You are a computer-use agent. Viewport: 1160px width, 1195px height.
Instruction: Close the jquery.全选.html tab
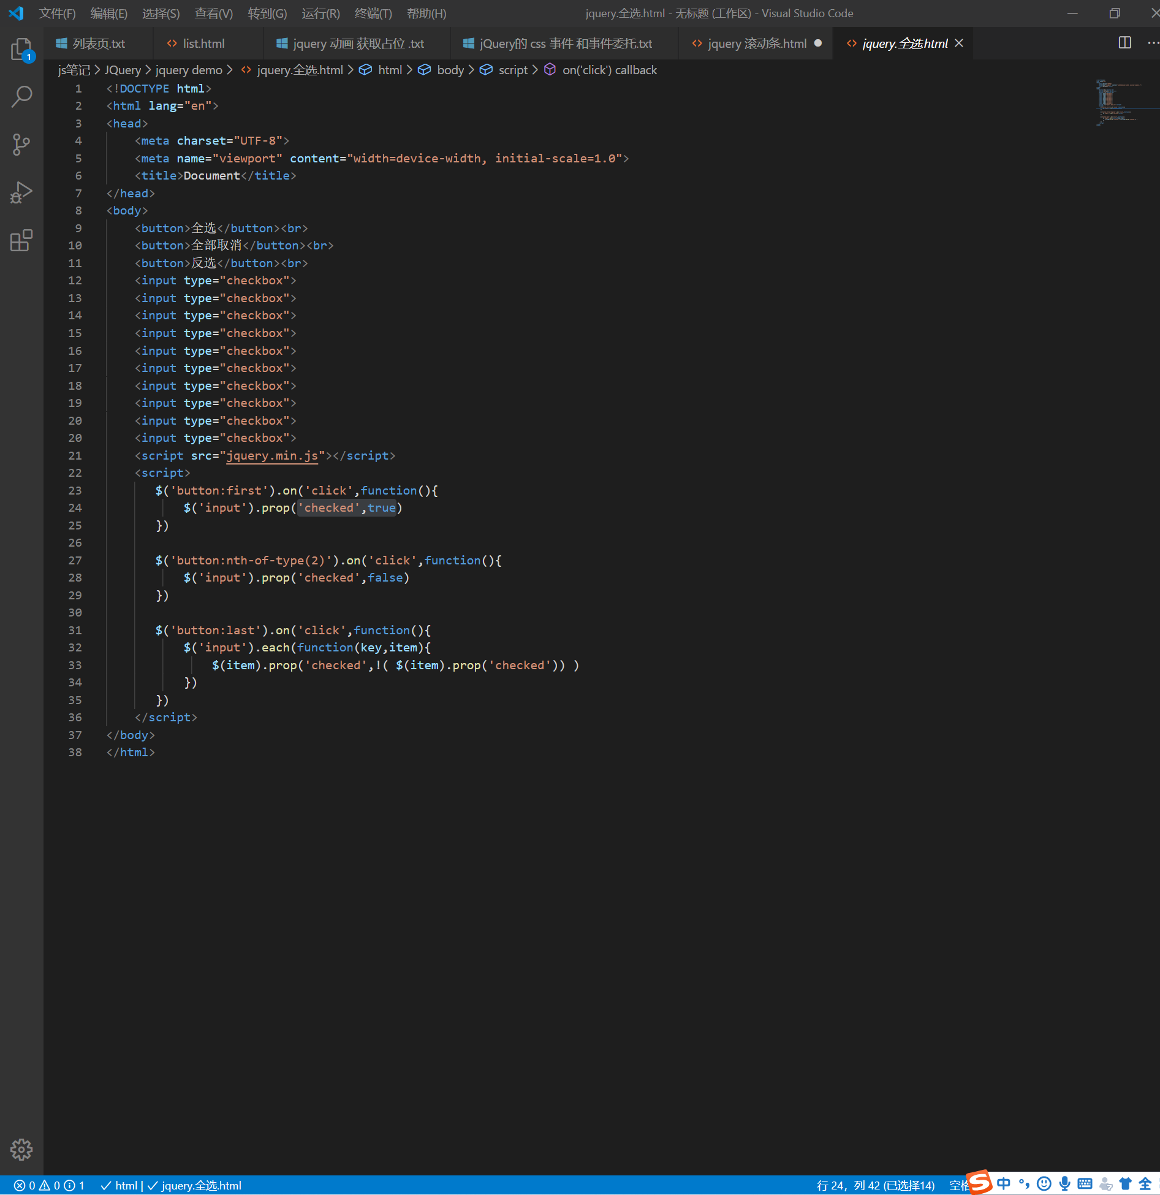(x=960, y=43)
